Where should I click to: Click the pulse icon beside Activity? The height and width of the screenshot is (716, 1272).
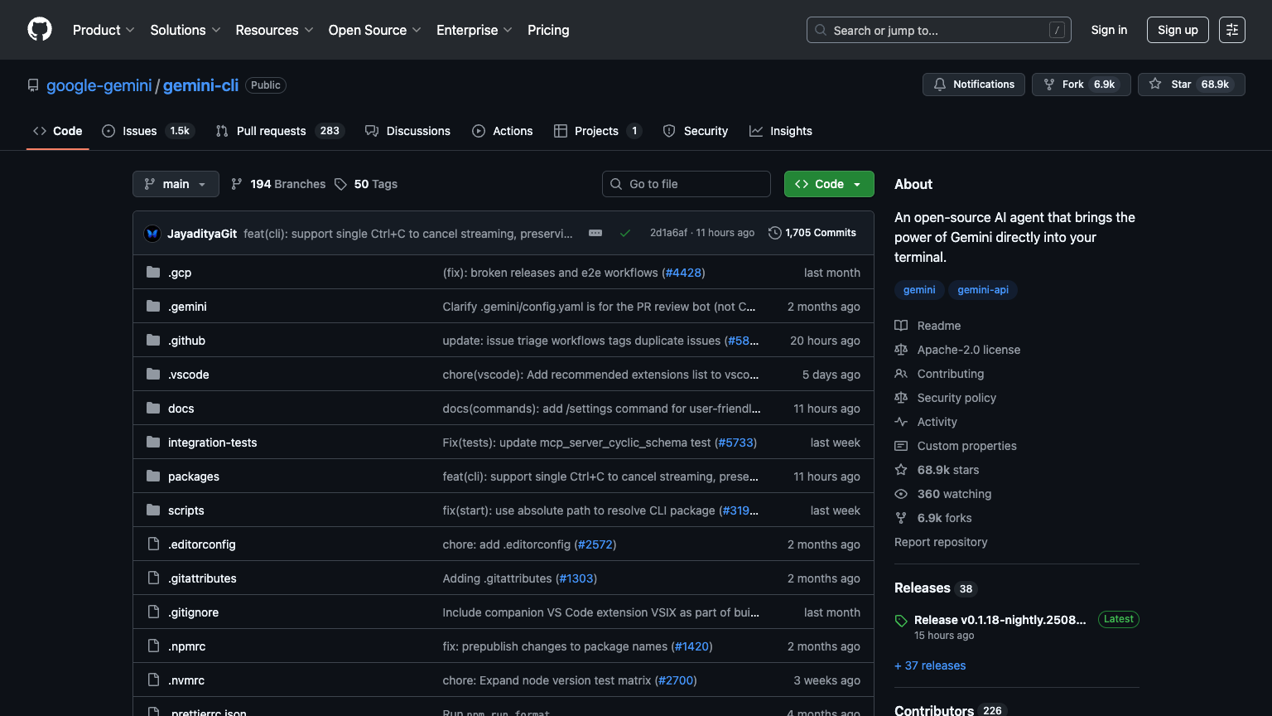pyautogui.click(x=900, y=422)
